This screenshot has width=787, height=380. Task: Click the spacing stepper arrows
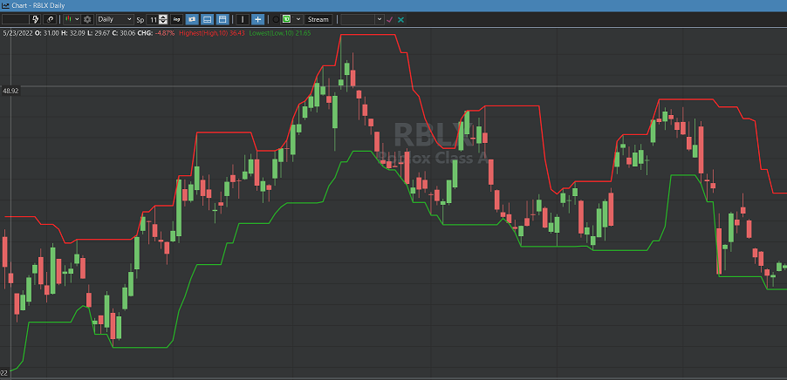point(164,19)
